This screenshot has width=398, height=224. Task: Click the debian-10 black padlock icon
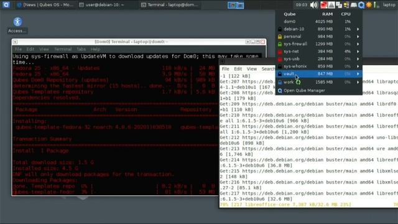(280, 29)
